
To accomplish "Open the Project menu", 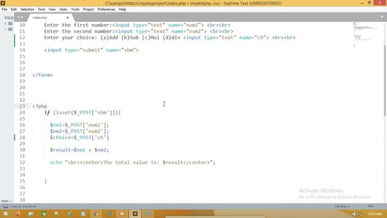I will click(88, 10).
